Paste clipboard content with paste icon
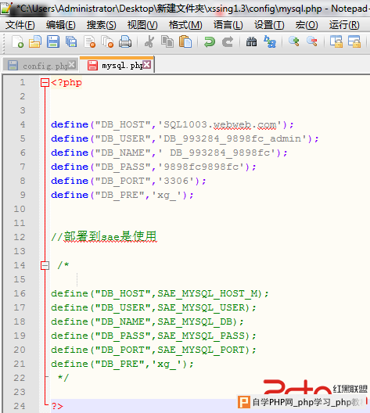 [x=185, y=41]
